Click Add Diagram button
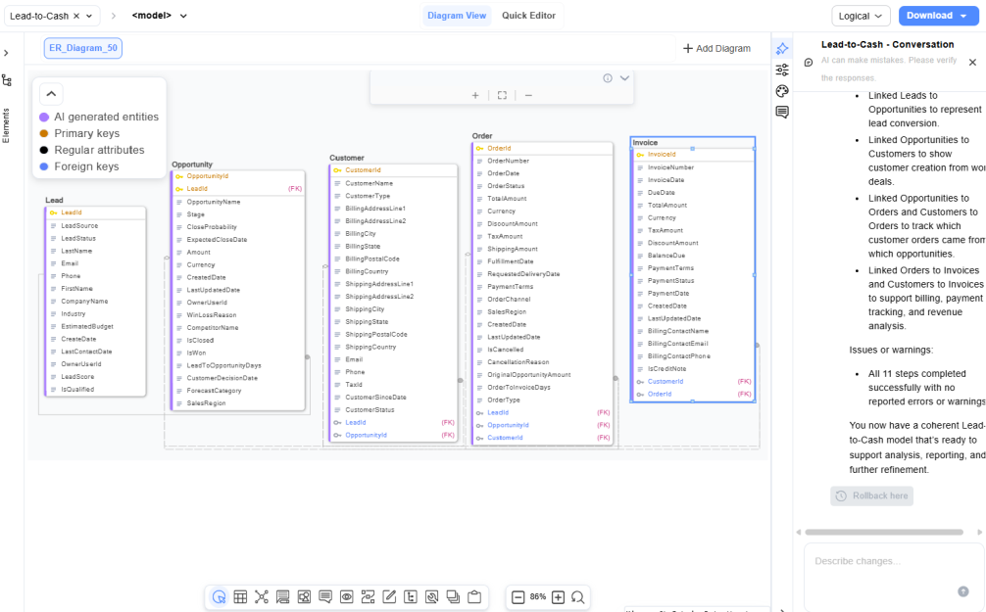 pyautogui.click(x=716, y=48)
